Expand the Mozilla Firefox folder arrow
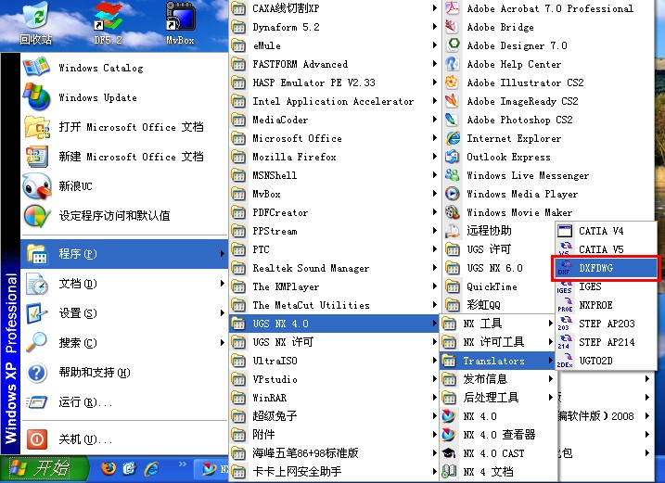This screenshot has height=483, width=665. 434,157
